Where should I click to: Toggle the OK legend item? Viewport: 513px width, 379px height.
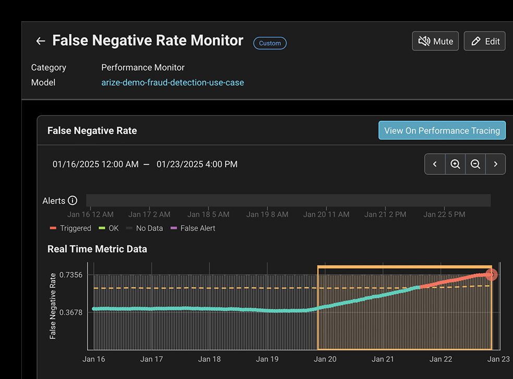coord(109,228)
